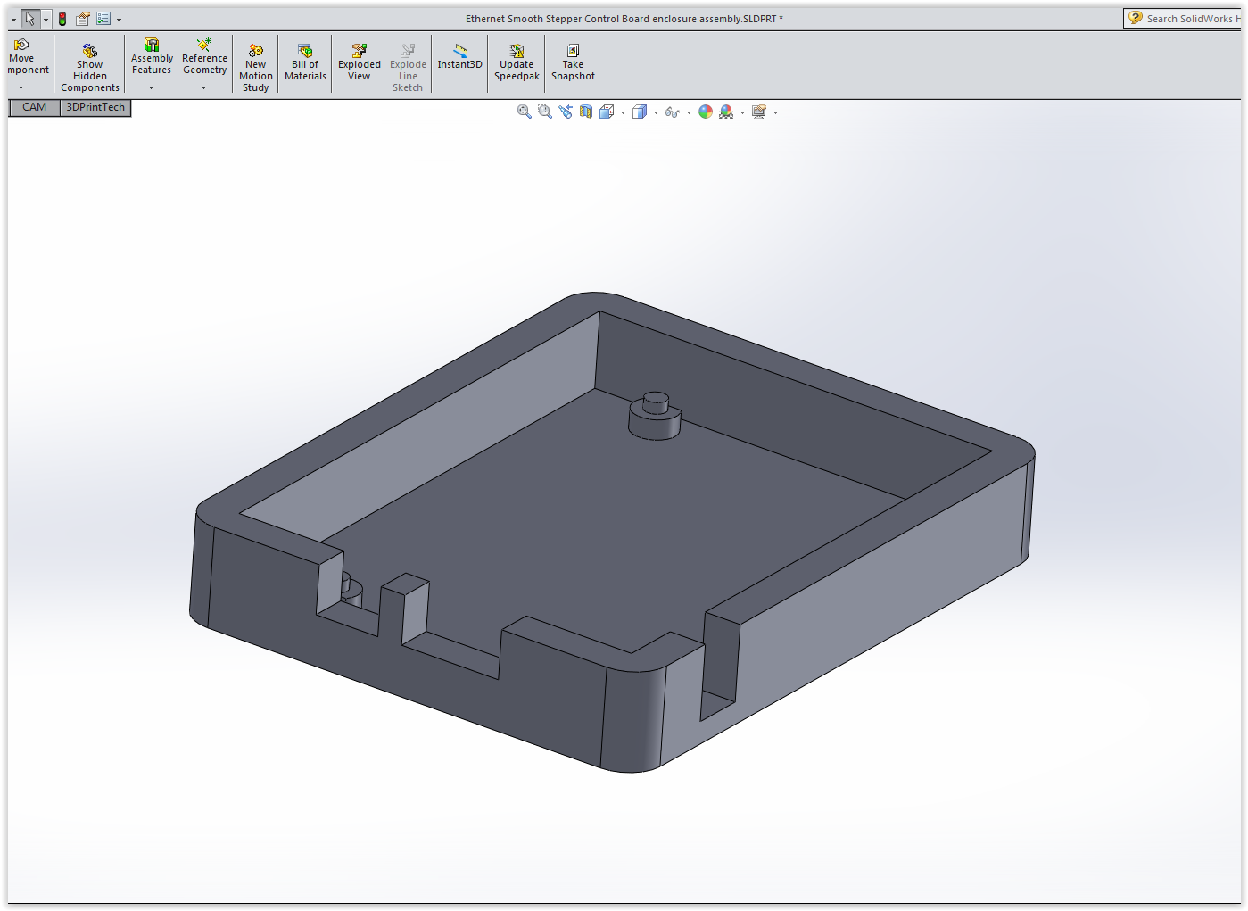Click the Search SolidWorks Help field
Viewport: 1248px width, 911px height.
pyautogui.click(x=1193, y=19)
